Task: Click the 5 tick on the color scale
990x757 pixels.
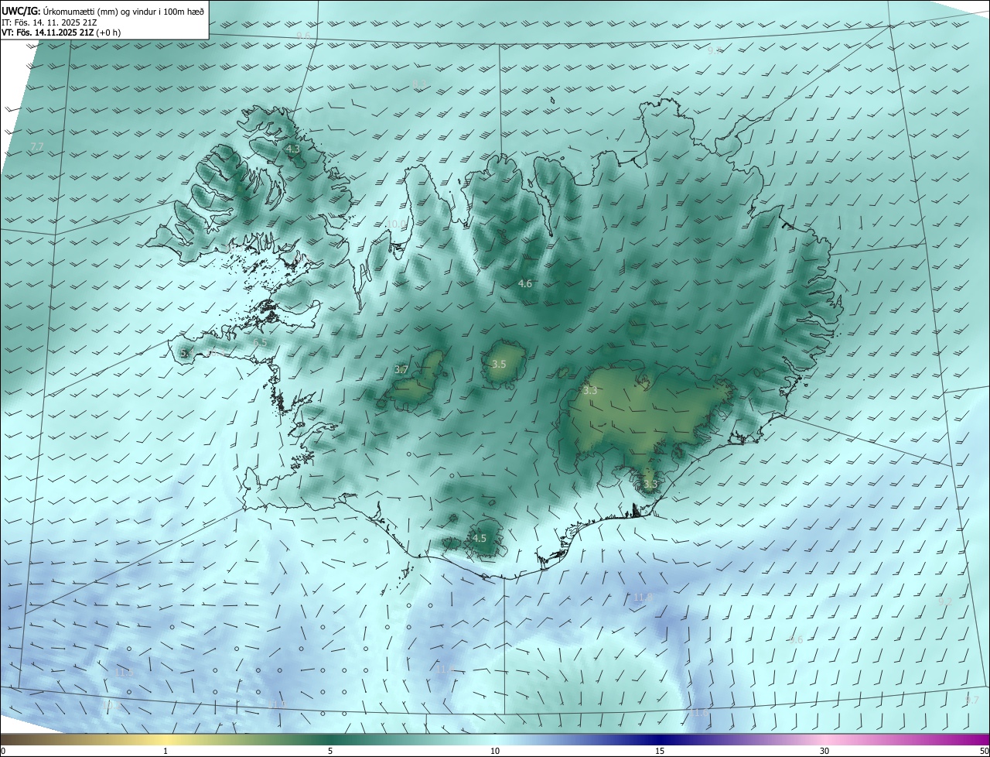Action: pos(330,751)
